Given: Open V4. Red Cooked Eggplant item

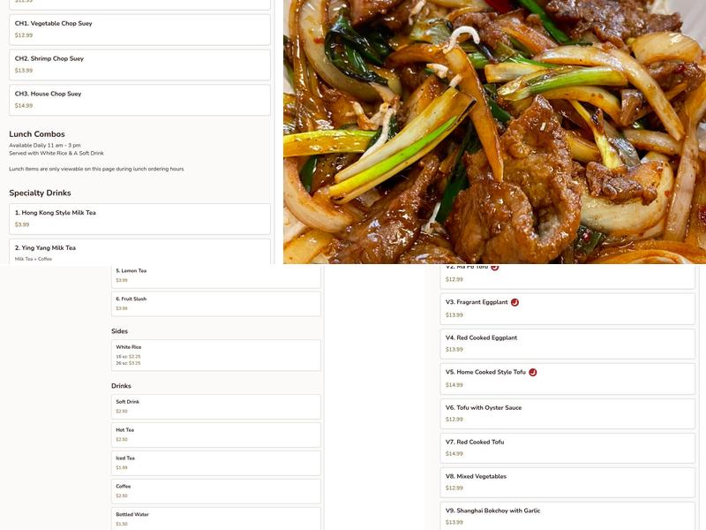Looking at the screenshot, I should click(x=567, y=344).
